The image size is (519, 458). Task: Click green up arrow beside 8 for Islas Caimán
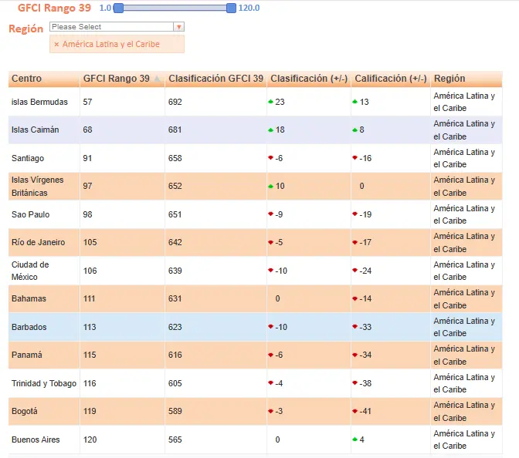pyautogui.click(x=354, y=130)
